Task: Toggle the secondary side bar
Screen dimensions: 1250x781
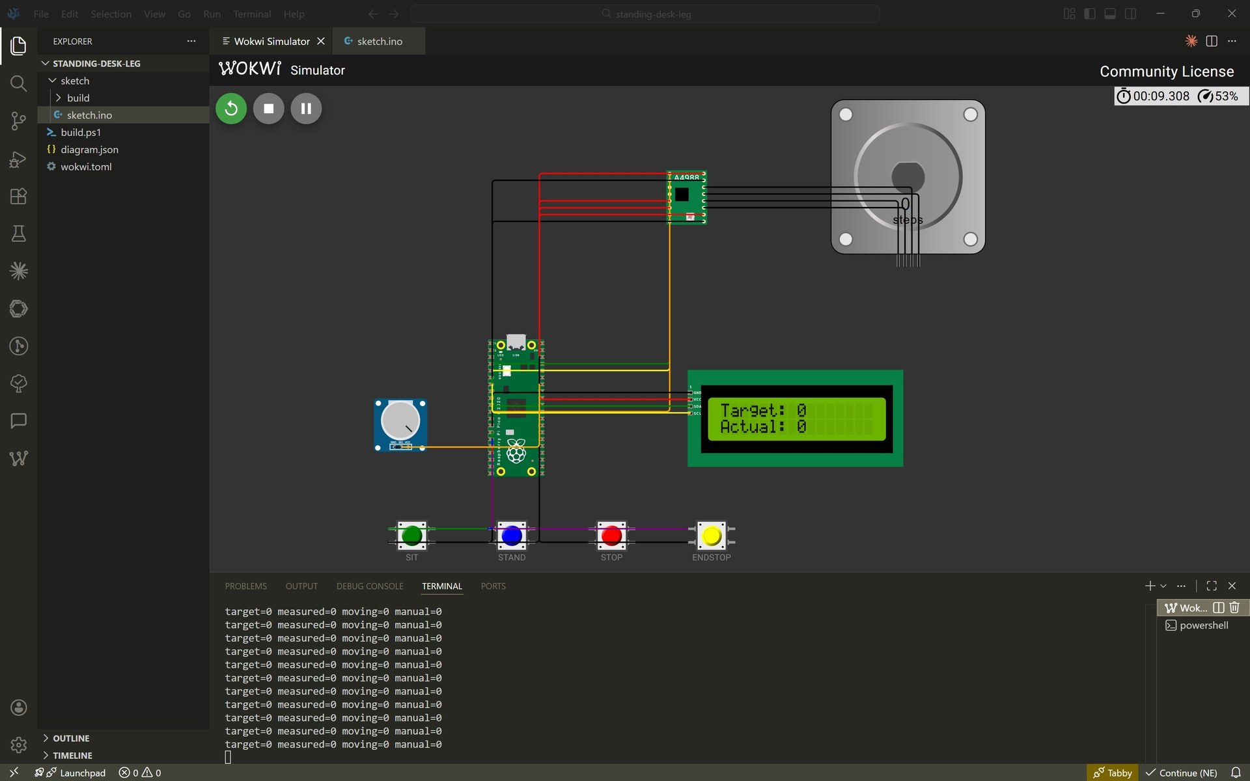Action: point(1131,13)
